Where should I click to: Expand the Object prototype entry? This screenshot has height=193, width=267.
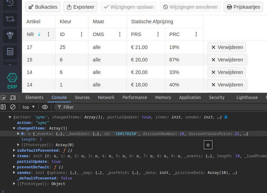(14, 184)
